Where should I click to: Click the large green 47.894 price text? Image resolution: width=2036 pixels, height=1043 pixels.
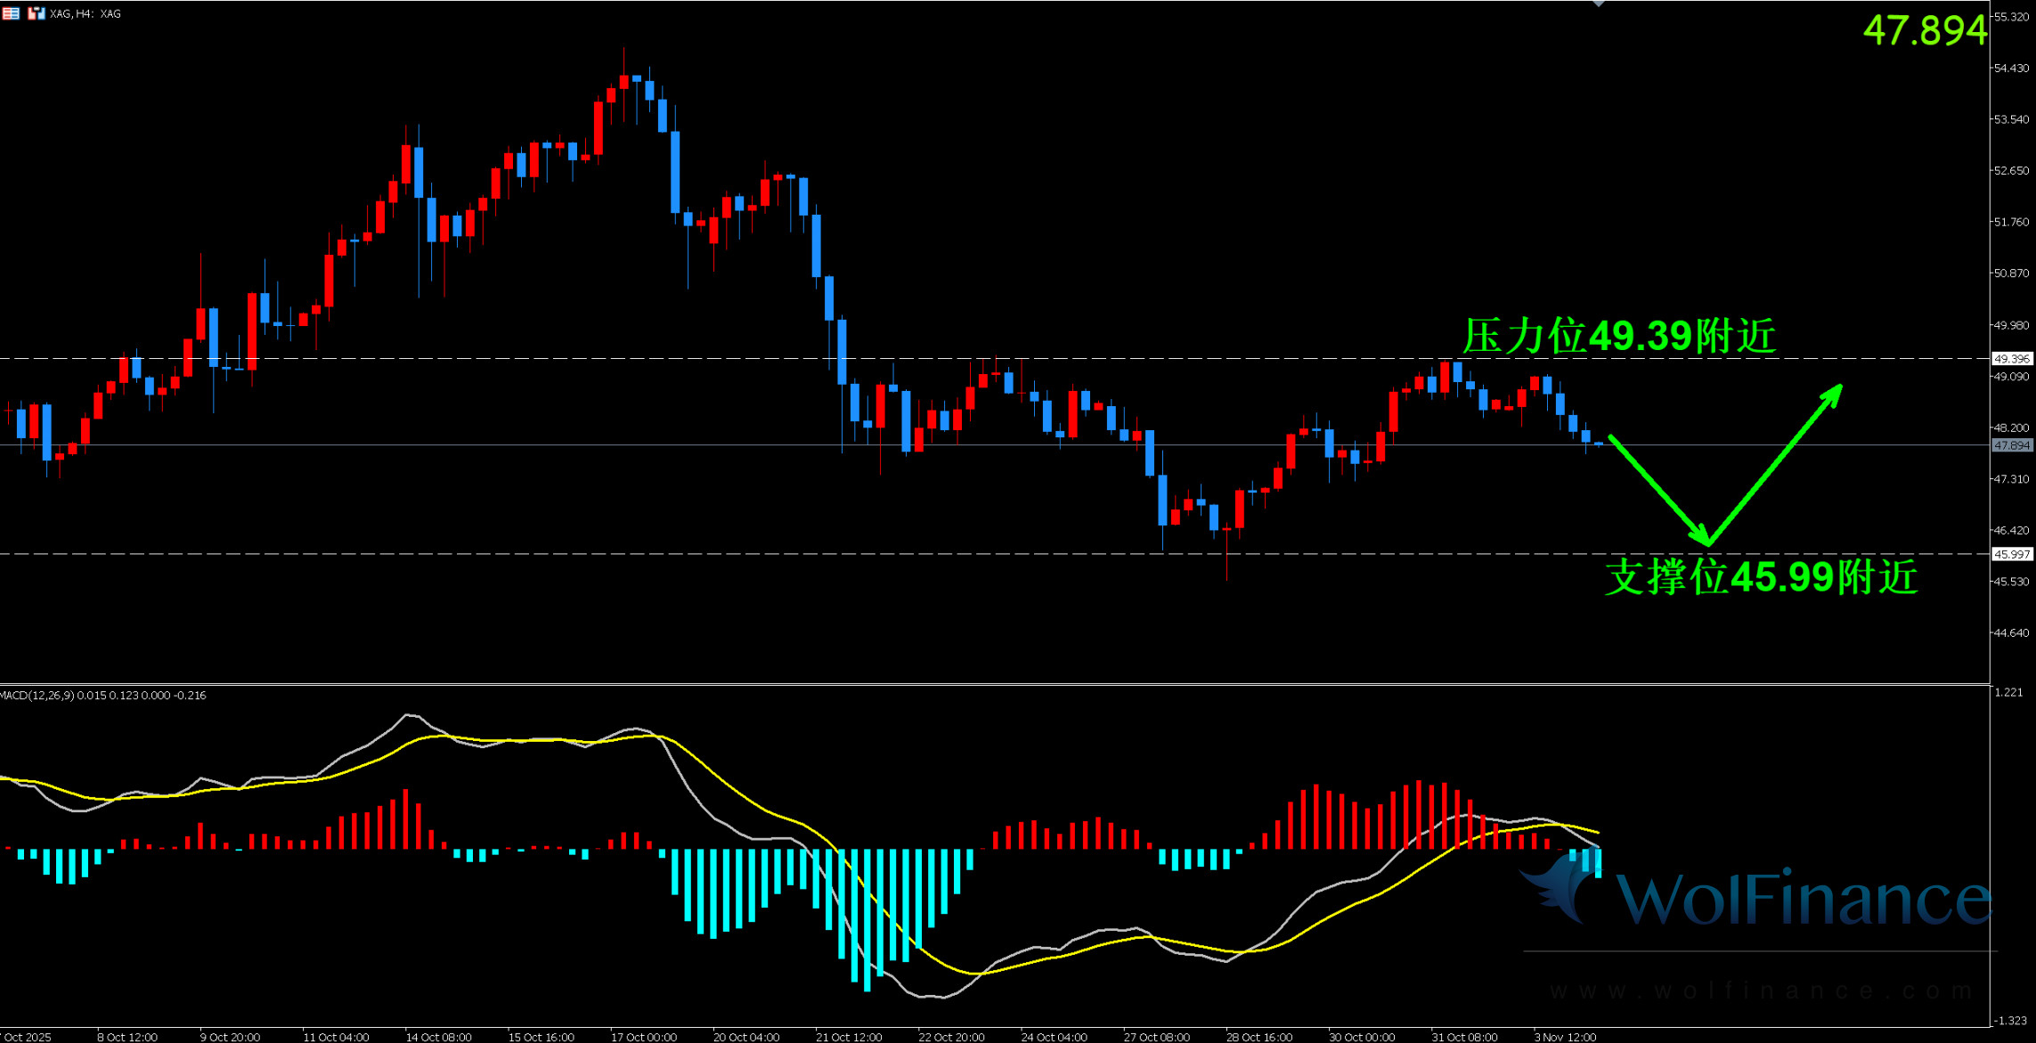(x=1924, y=31)
